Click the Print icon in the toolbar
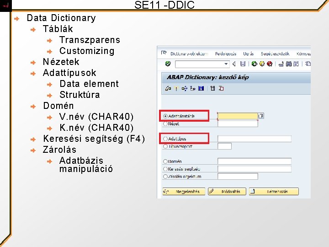Image resolution: width=329 pixels, height=247 pixels. 281,64
